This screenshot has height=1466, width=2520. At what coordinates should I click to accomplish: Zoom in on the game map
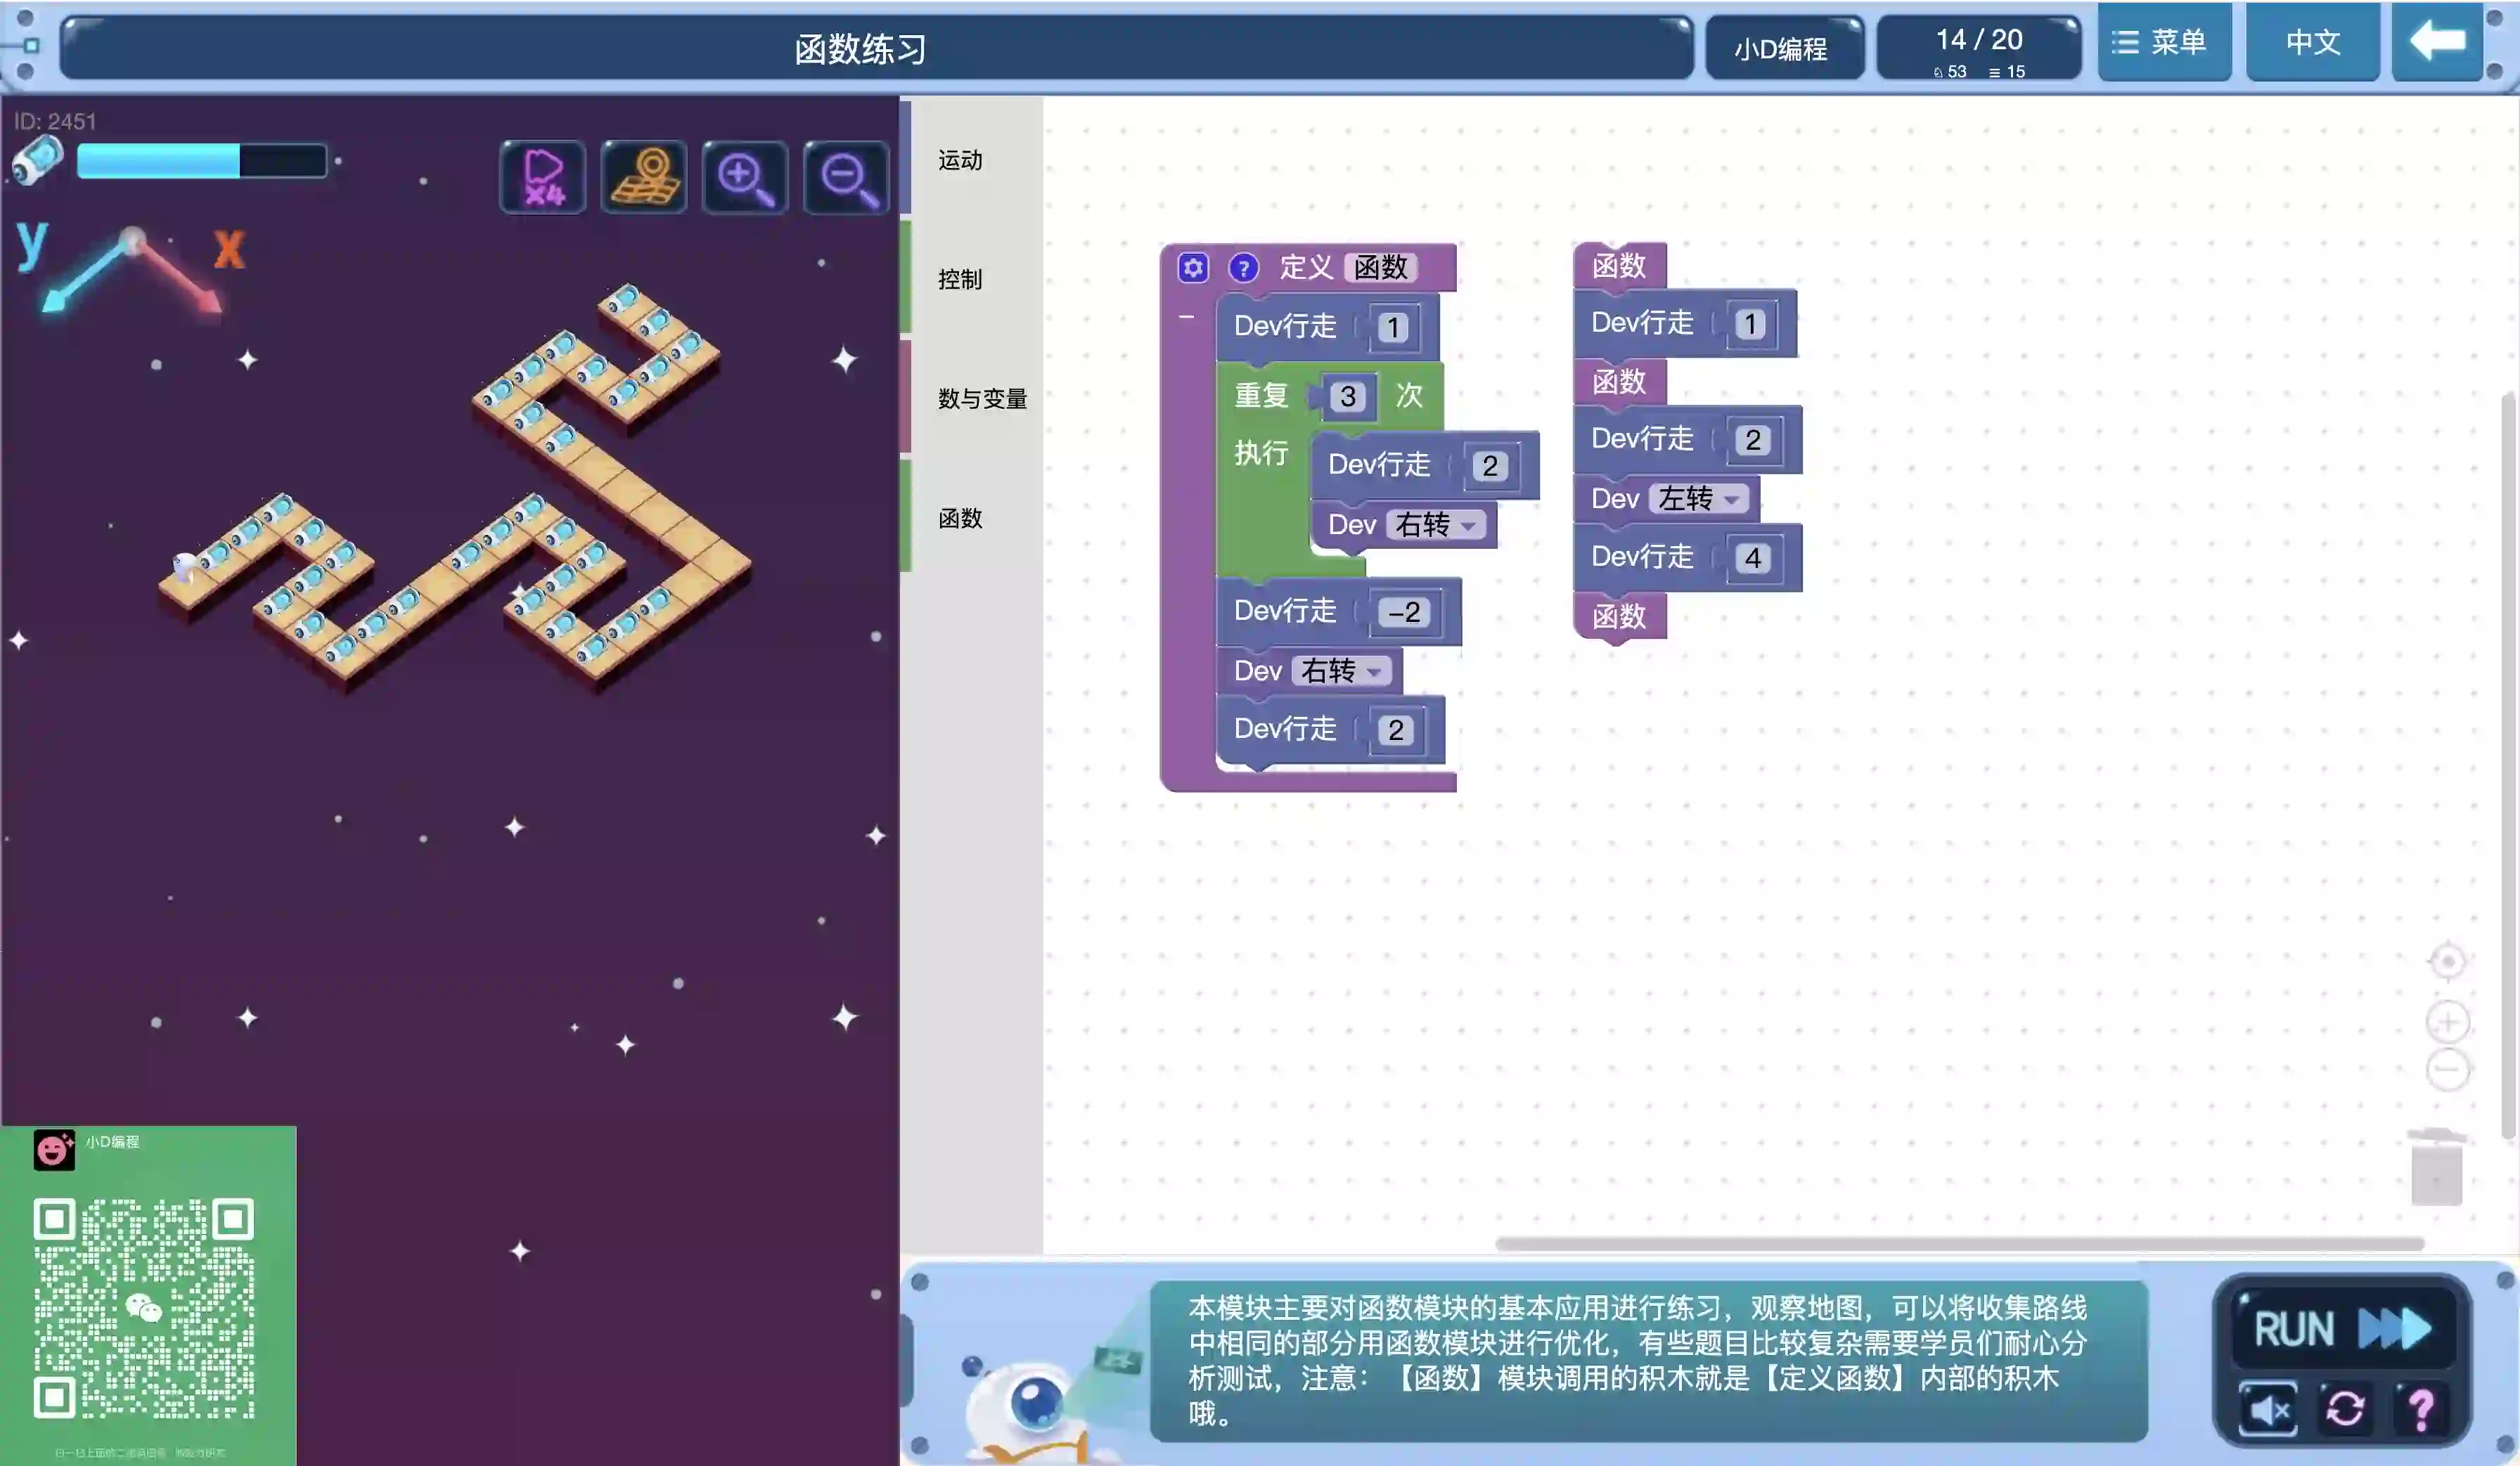[x=745, y=177]
